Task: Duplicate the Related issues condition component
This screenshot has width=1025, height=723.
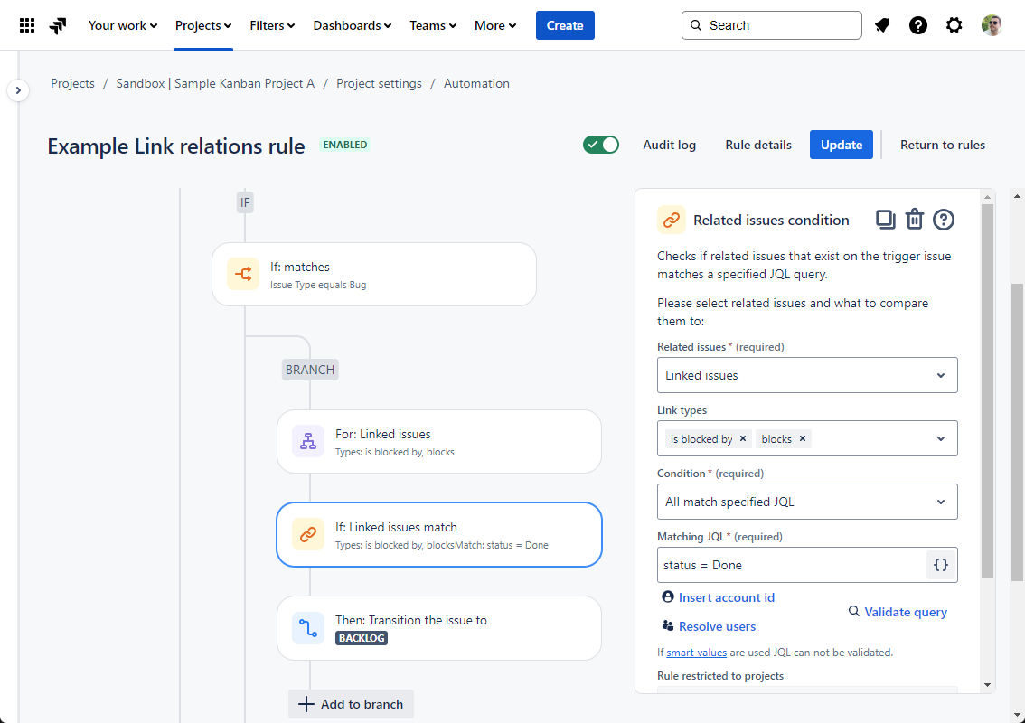Action: [x=885, y=219]
